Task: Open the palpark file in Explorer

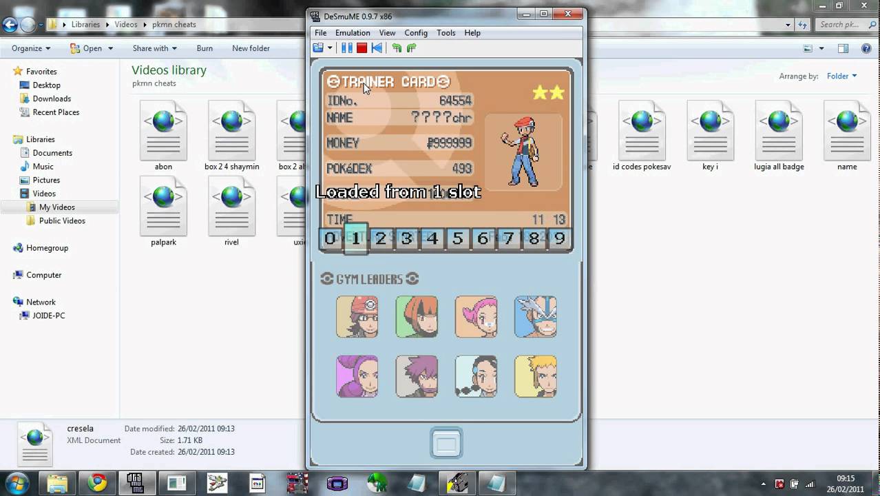Action: coord(163,212)
